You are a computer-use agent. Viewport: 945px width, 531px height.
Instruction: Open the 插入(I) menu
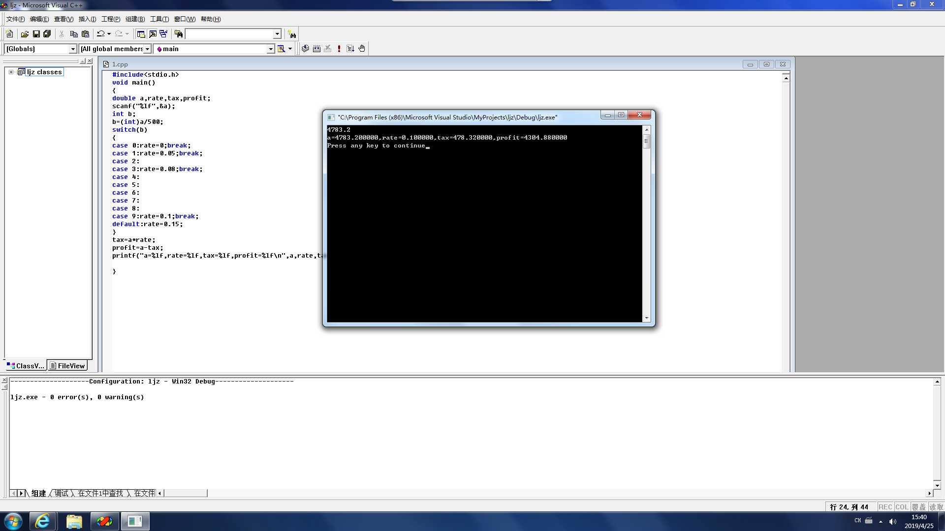(87, 19)
